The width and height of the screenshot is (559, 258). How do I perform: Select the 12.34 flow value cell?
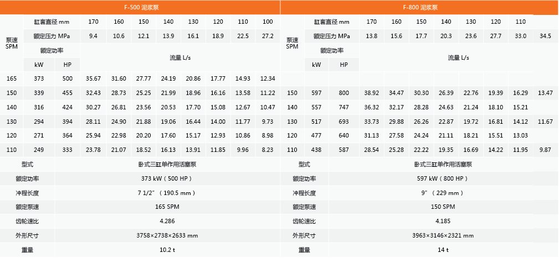[267, 78]
